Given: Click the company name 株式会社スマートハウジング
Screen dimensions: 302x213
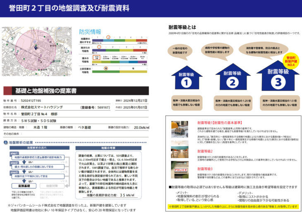Looking at the screenshot, I should coord(42,107).
